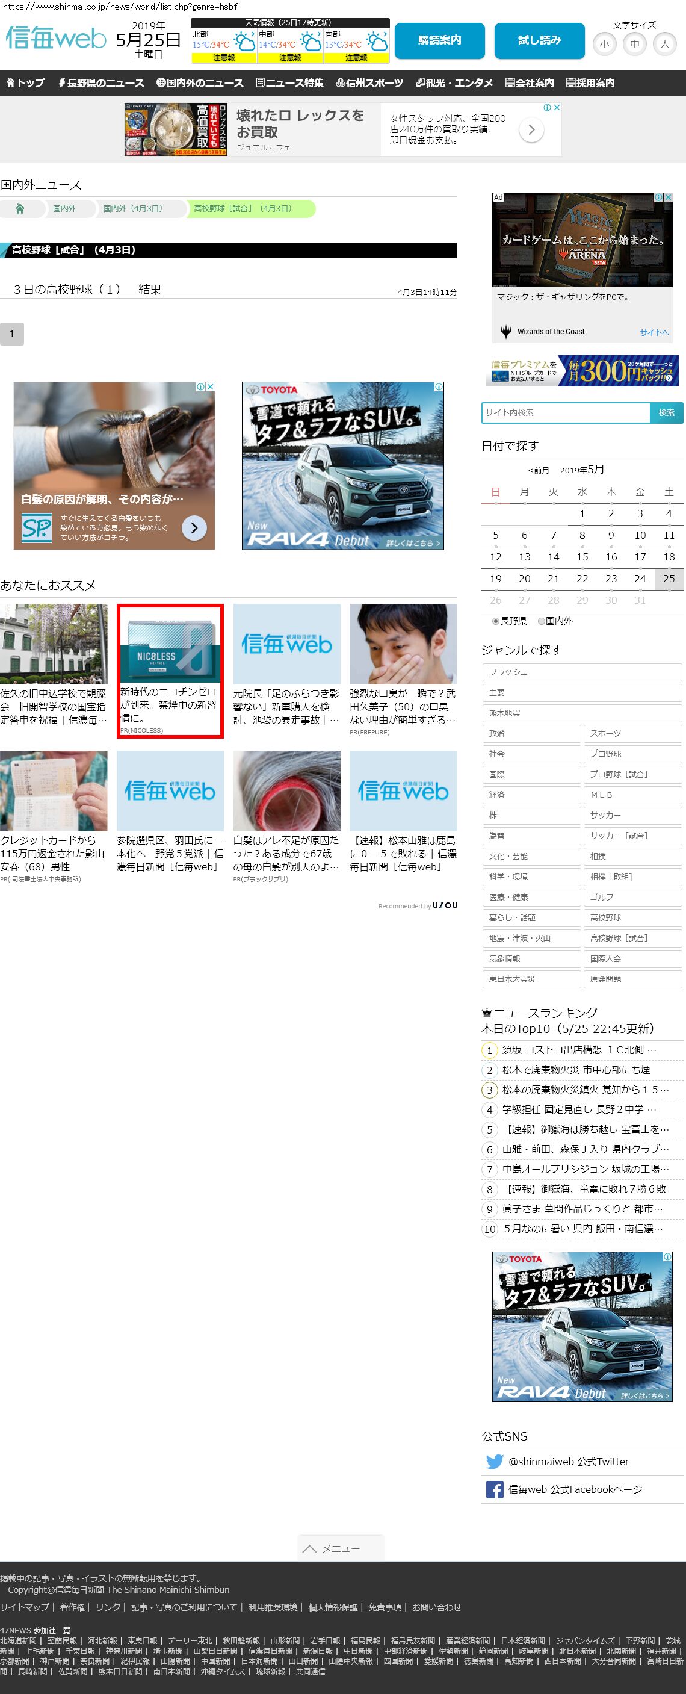Open 国内外のニュース menu item
The width and height of the screenshot is (686, 1694).
tap(200, 83)
